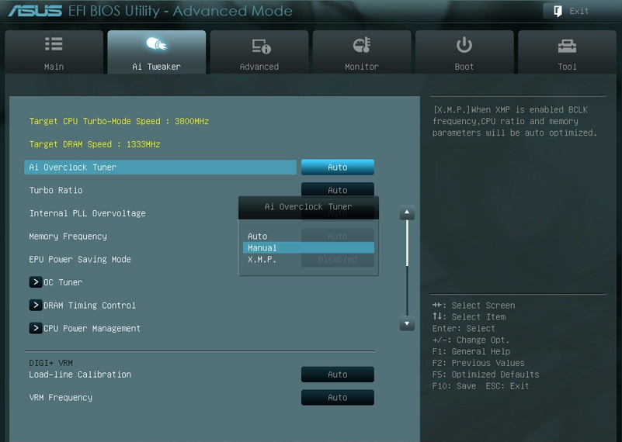
Task: Click the F2: Previous Values hint
Action: tap(478, 363)
